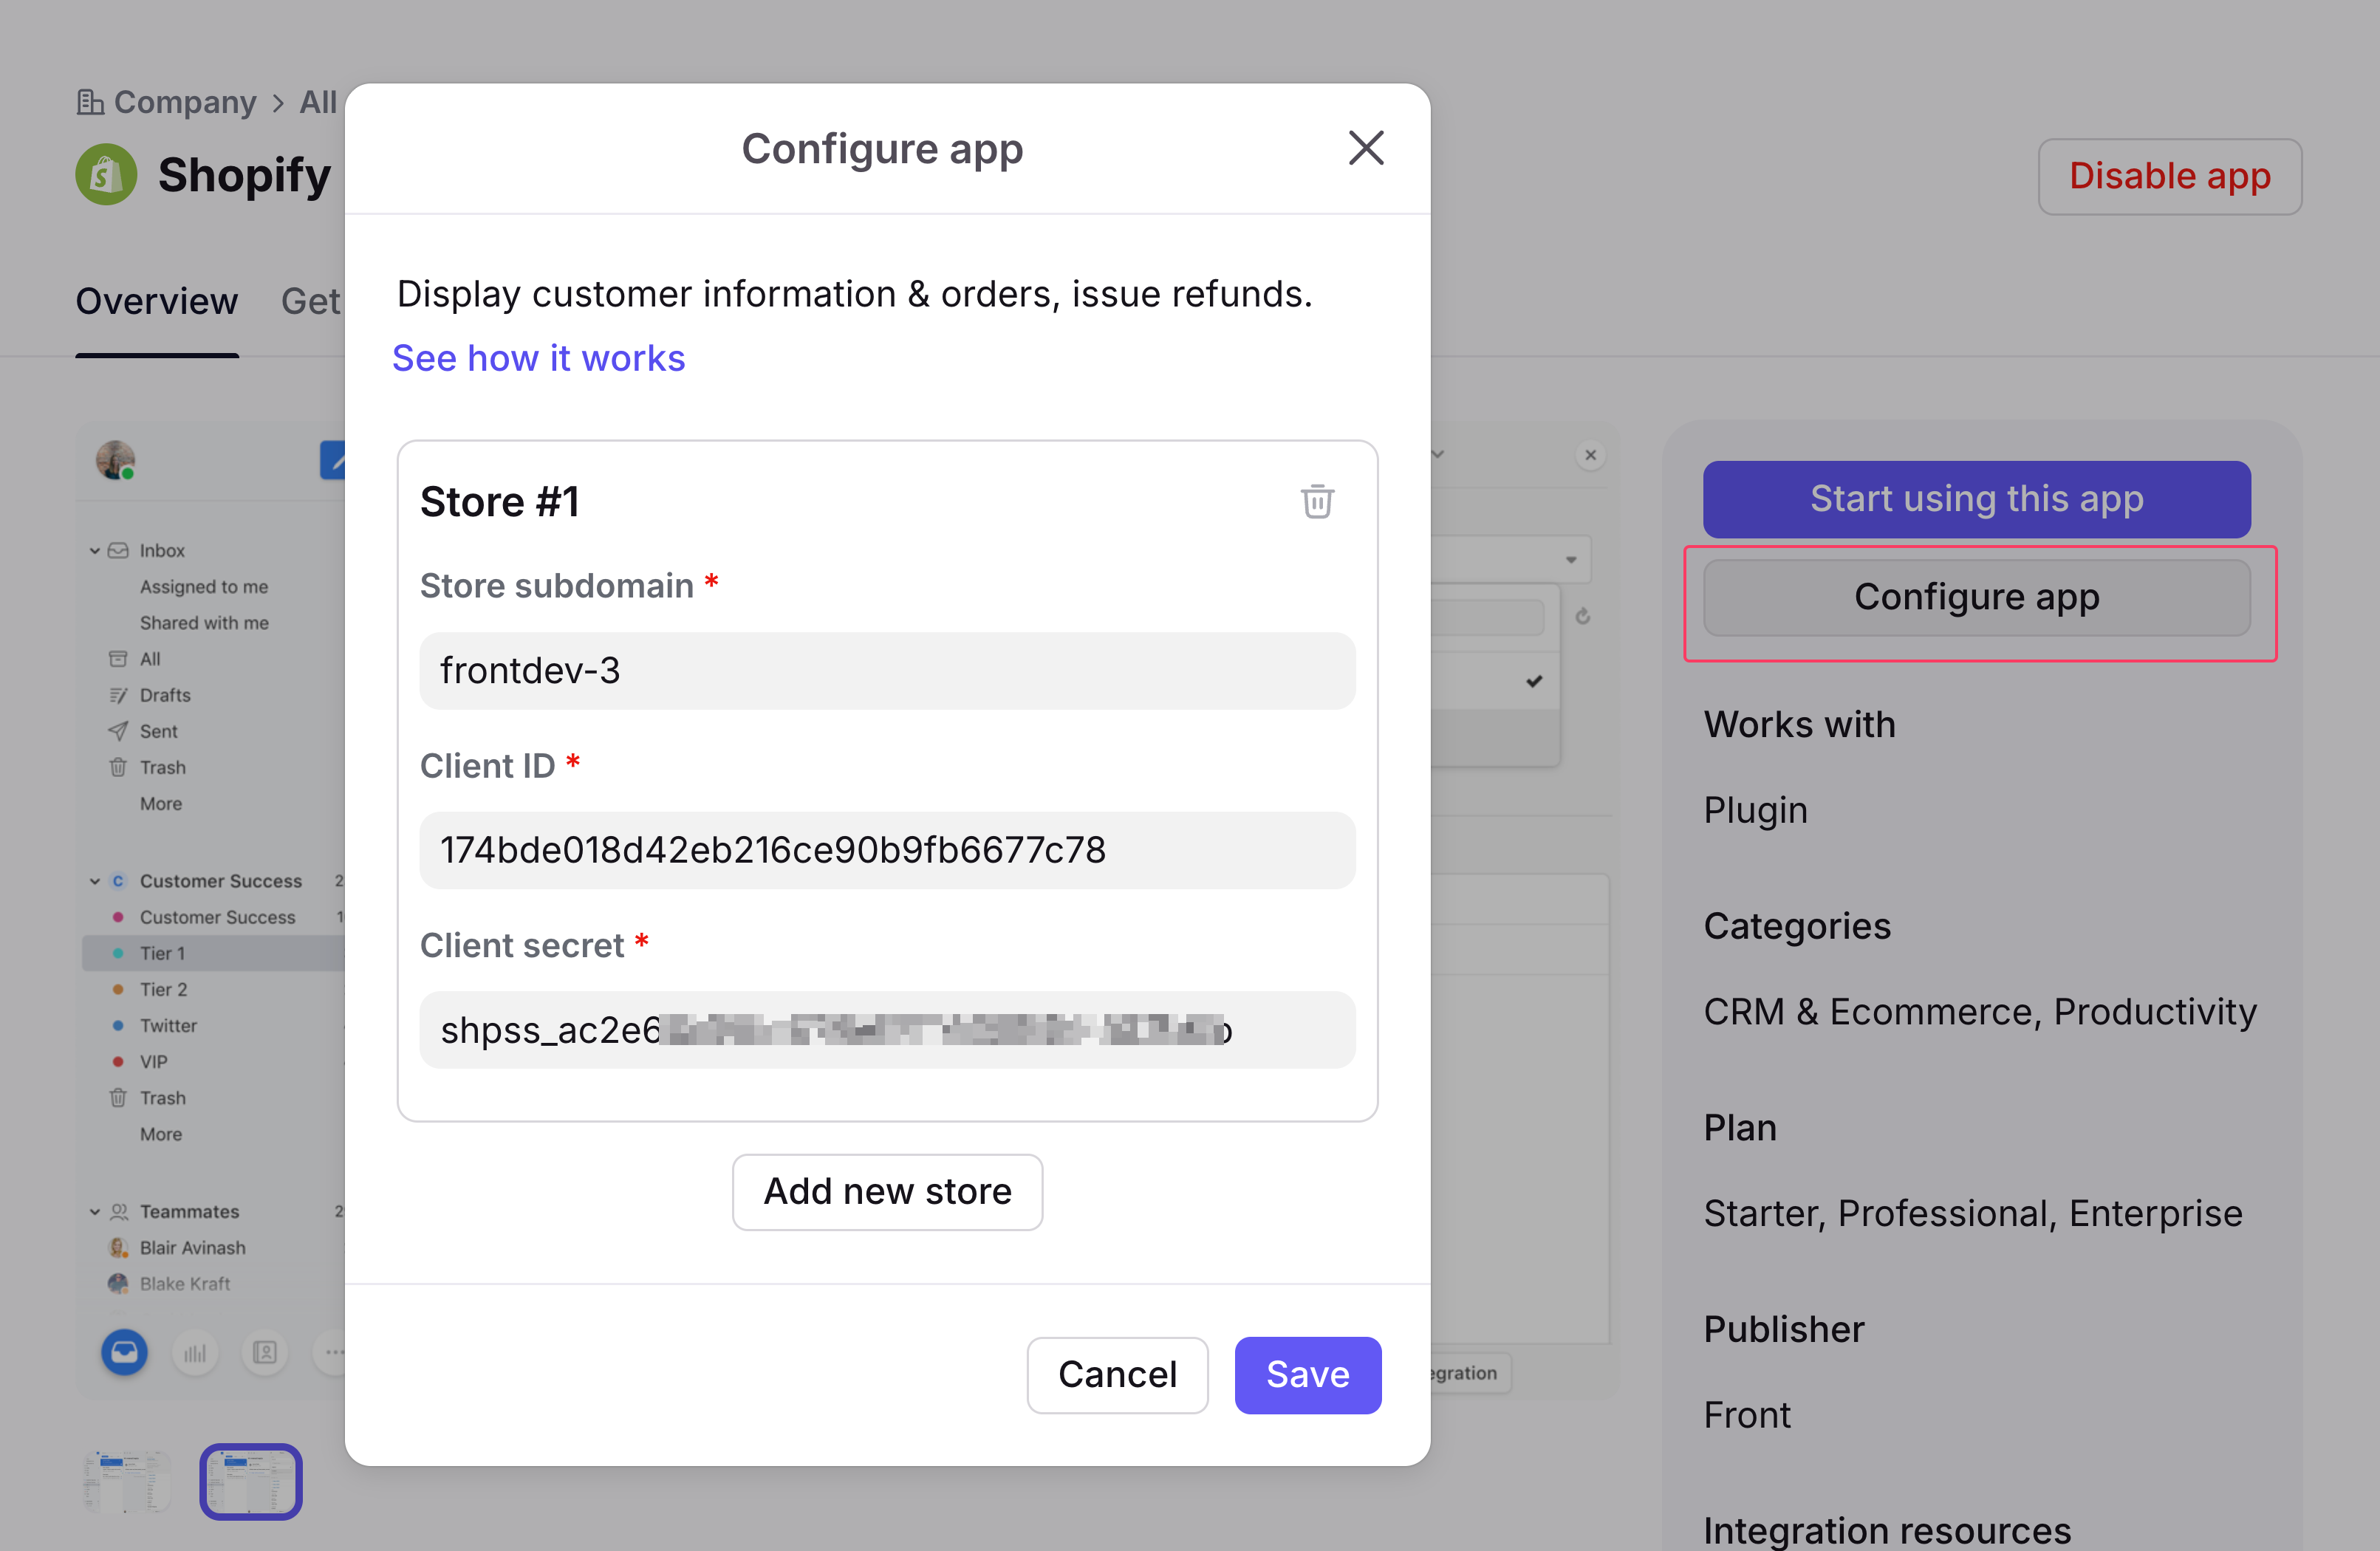
Task: Click the Store subdomain input field
Action: pos(886,671)
